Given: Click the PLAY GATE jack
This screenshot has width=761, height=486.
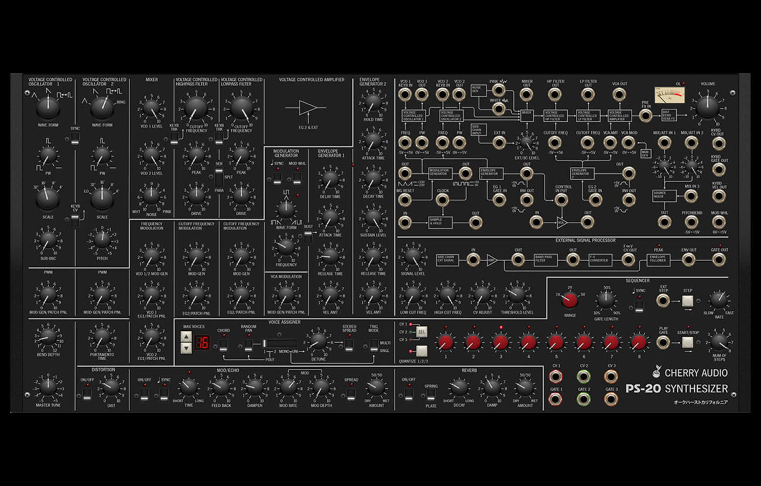Looking at the screenshot, I should [663, 342].
